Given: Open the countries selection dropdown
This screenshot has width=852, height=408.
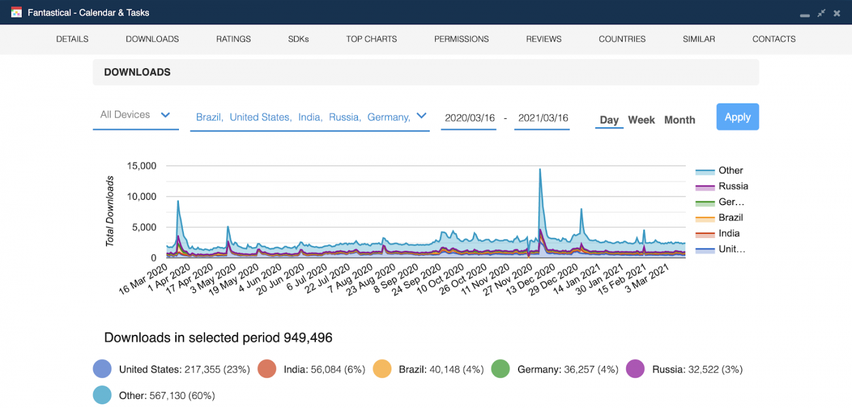Looking at the screenshot, I should (310, 117).
